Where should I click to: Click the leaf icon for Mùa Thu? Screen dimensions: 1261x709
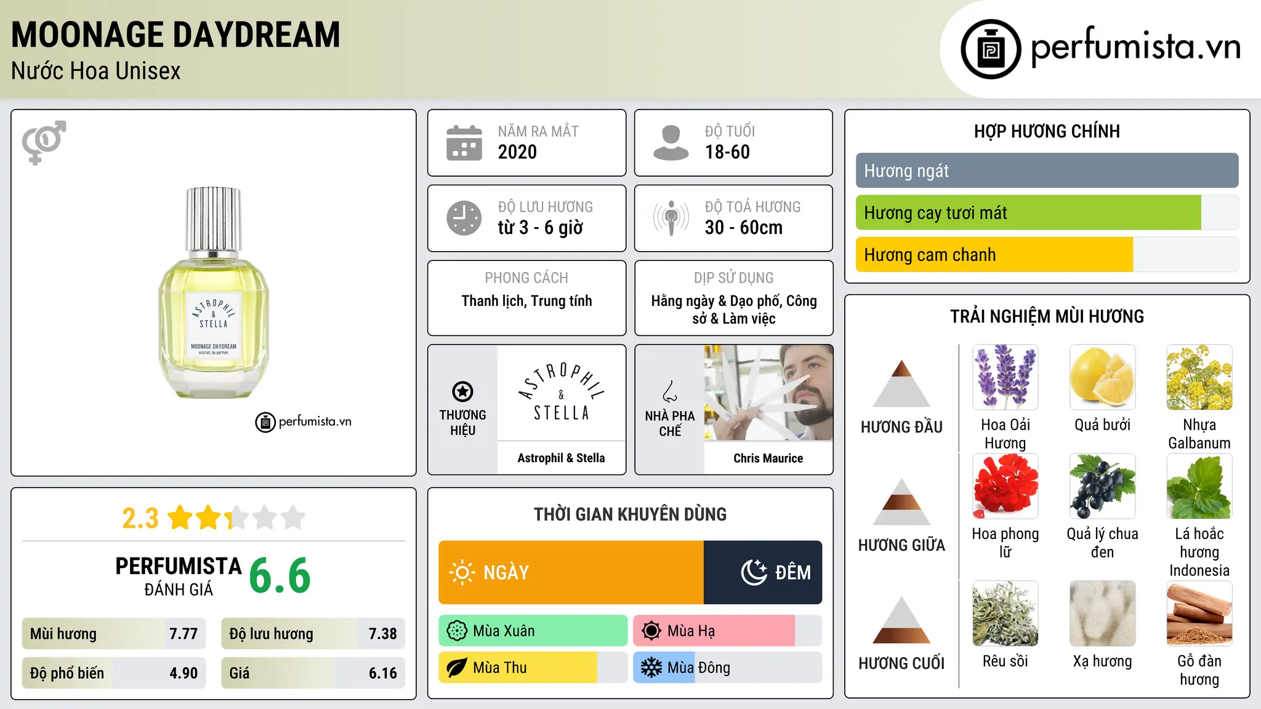coord(457,668)
